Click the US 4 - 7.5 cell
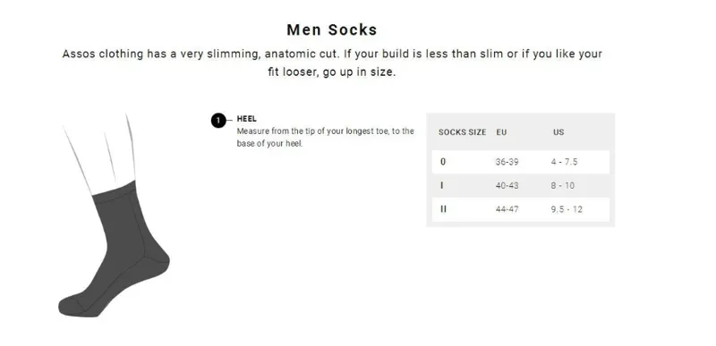The image size is (716, 346). pyautogui.click(x=565, y=162)
